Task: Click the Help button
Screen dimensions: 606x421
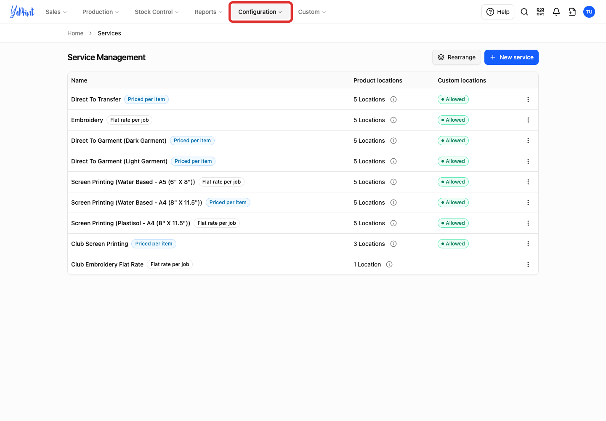Action: (498, 12)
